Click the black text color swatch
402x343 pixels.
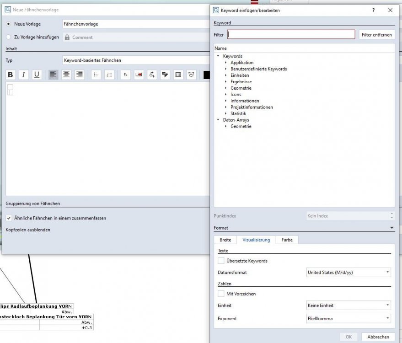click(206, 75)
